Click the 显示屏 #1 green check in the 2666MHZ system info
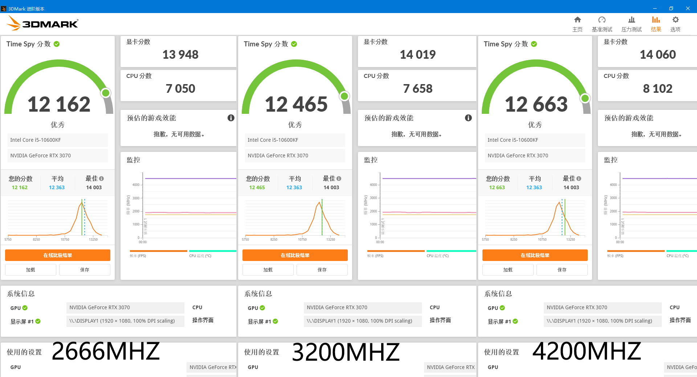 point(38,321)
